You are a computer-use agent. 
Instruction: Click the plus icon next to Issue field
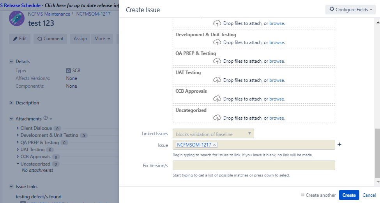(339, 145)
